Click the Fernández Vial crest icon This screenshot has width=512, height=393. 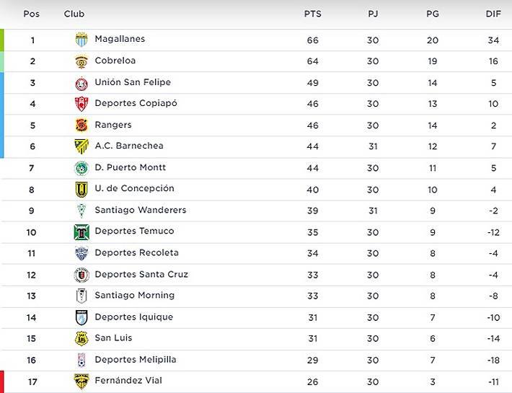(x=81, y=381)
